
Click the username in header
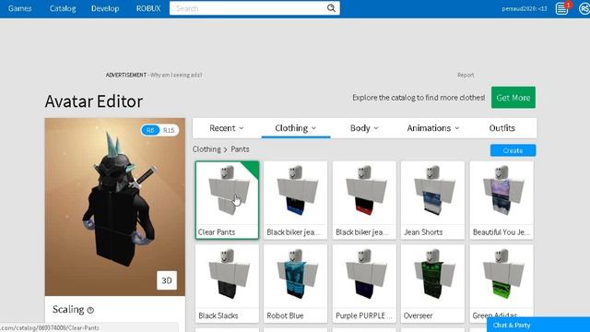click(x=525, y=8)
